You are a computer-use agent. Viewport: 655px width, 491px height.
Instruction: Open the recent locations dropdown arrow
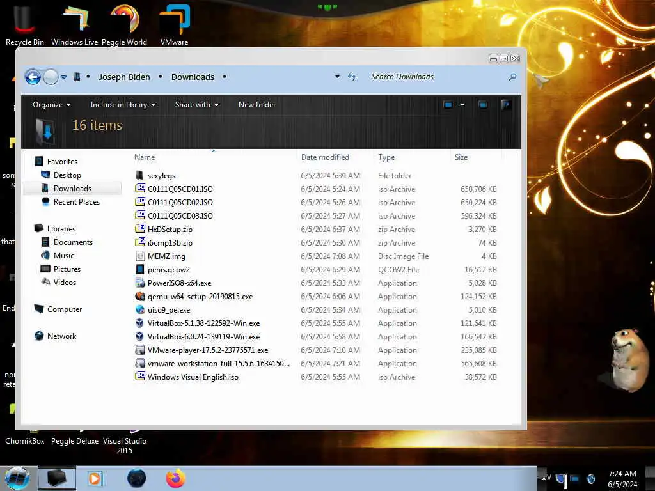(x=63, y=77)
